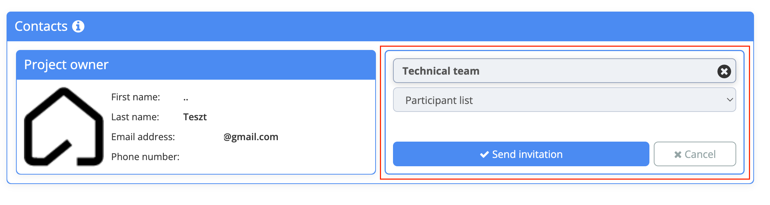Click the house logo avatar of the project owner

click(64, 127)
